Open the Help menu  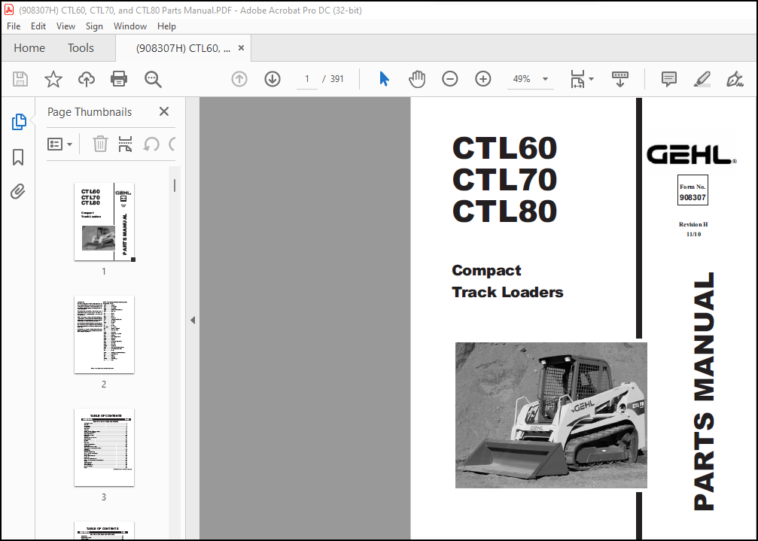pyautogui.click(x=166, y=26)
